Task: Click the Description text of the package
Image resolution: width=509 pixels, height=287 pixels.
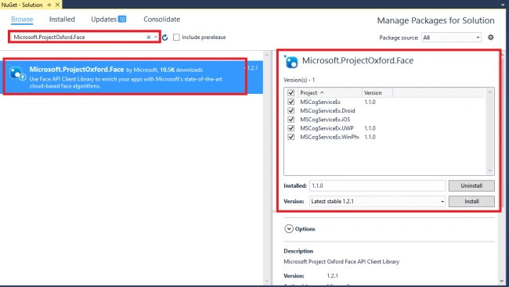Action: point(341,262)
